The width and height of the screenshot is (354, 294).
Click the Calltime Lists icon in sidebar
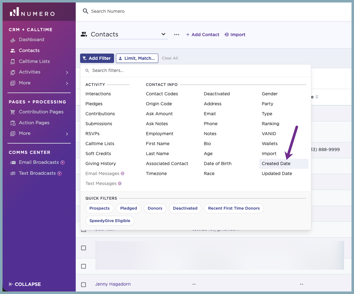click(13, 62)
